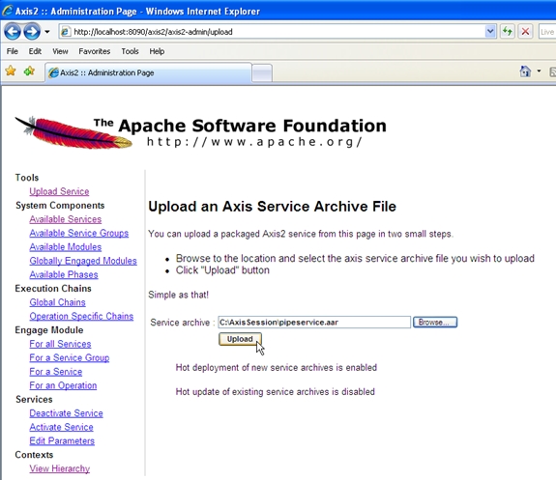
Task: Open the Edit menu
Action: (35, 51)
